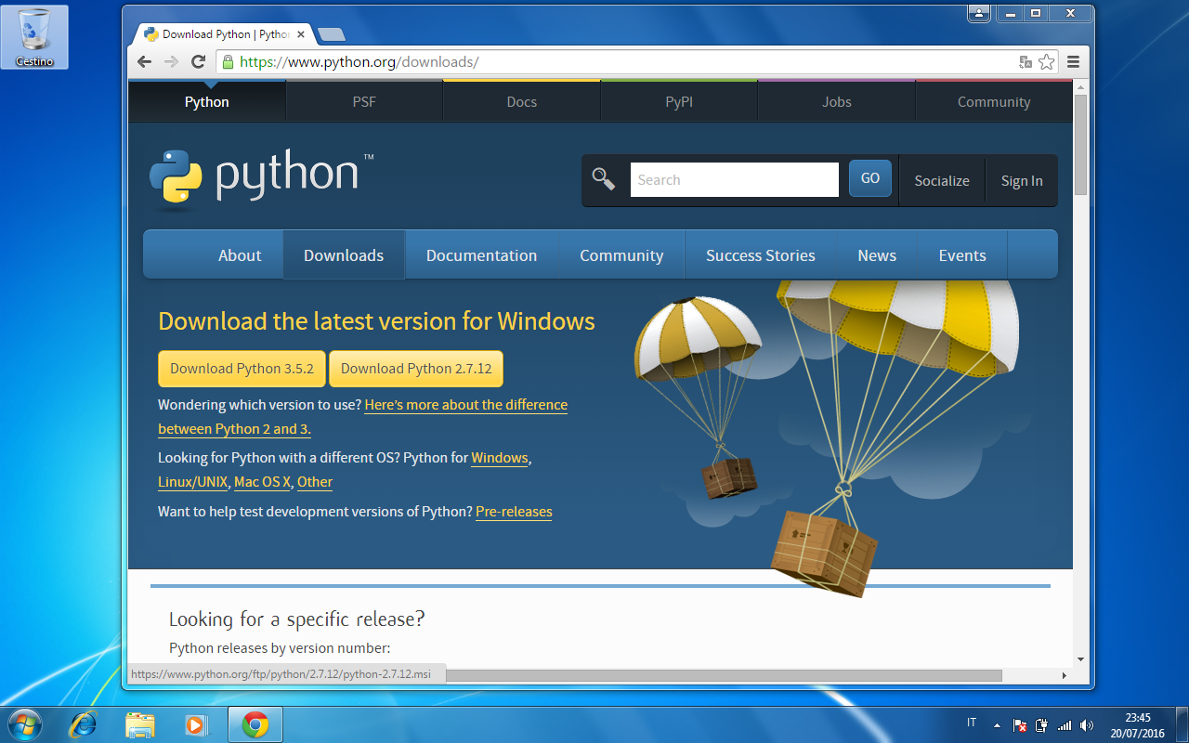Click the magnifying glass search icon
Viewport: 1189px width, 743px height.
604,179
